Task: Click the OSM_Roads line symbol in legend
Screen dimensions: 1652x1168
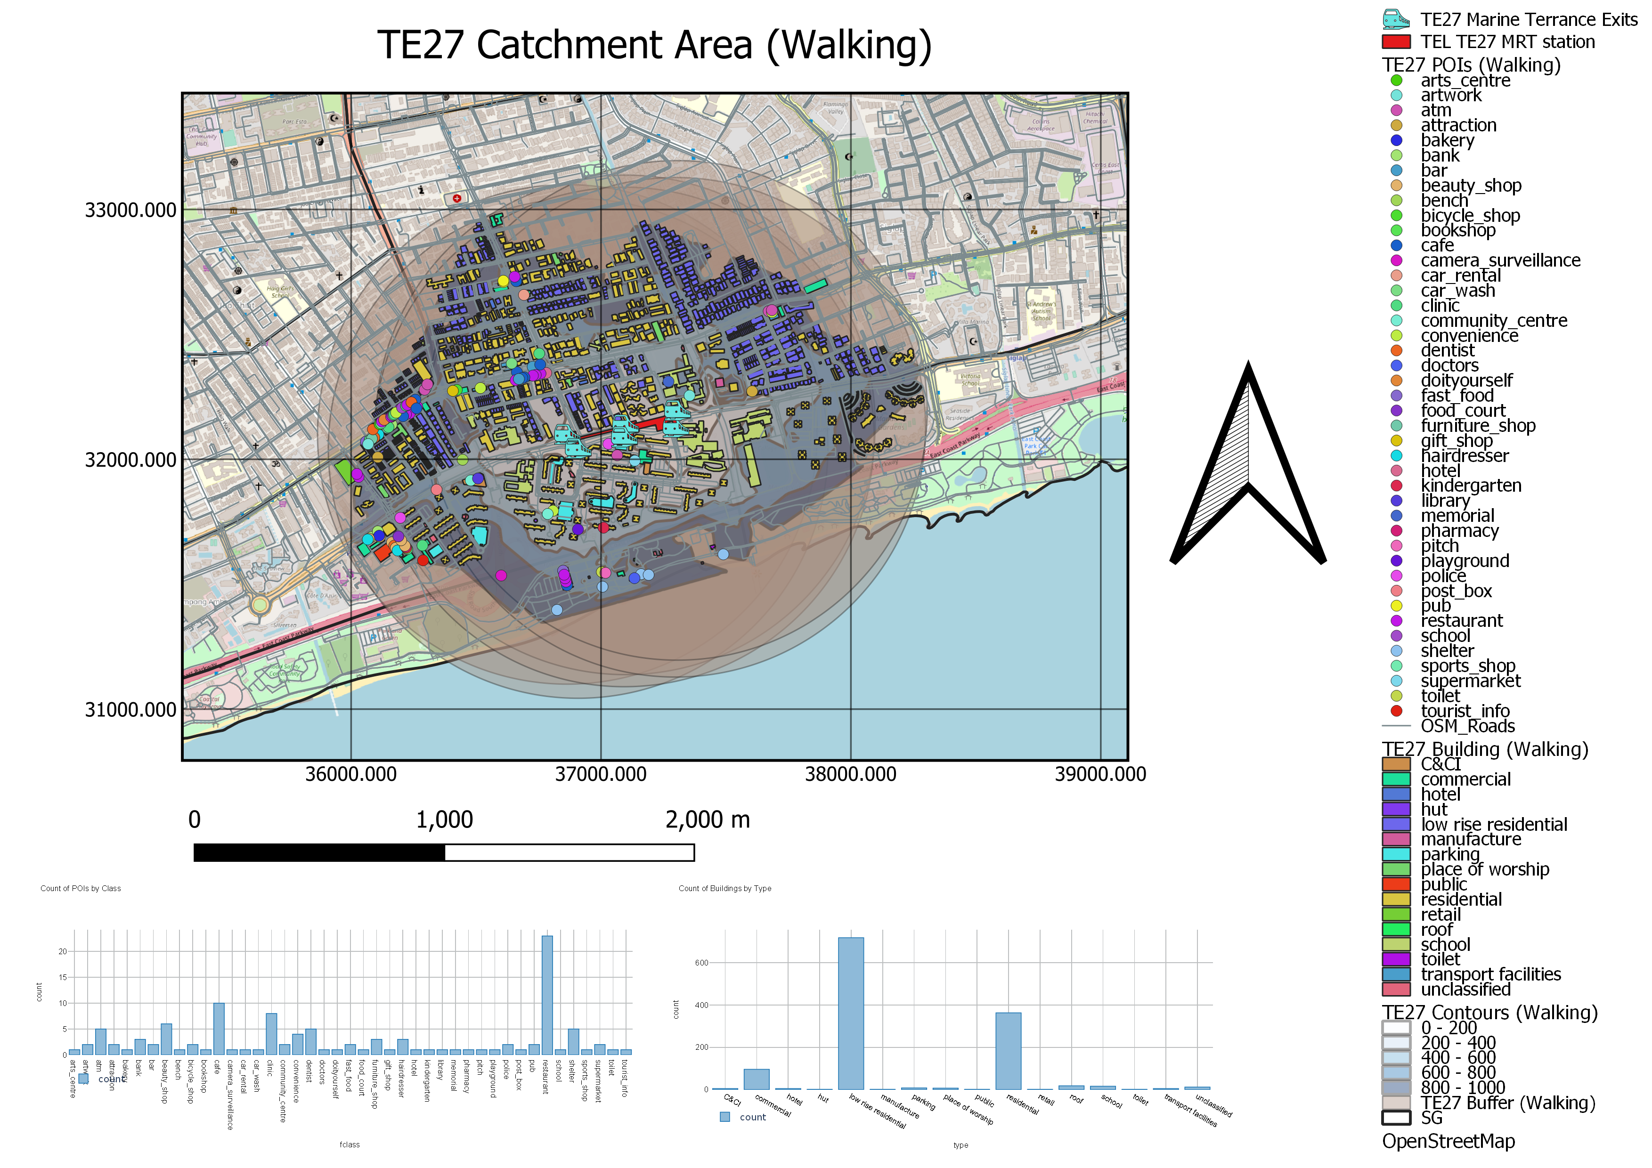Action: click(x=1396, y=726)
